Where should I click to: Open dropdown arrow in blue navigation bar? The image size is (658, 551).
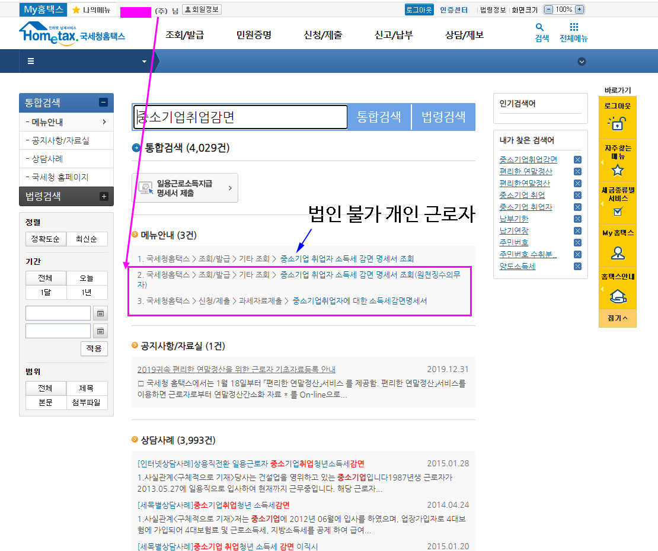click(145, 62)
